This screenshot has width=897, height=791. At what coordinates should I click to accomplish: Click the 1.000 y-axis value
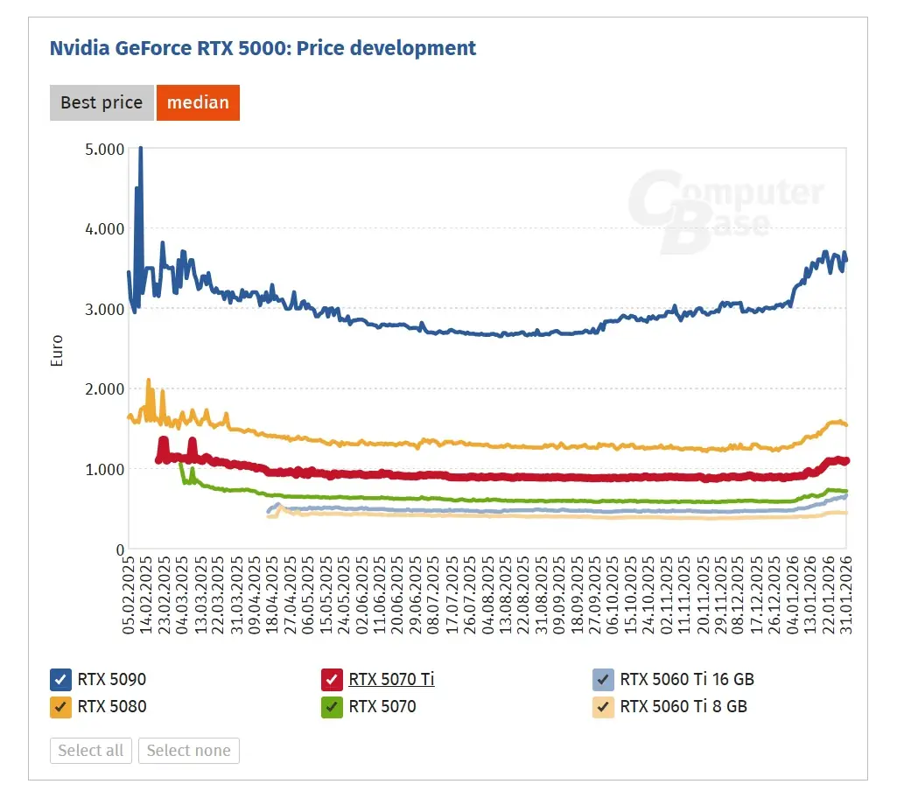[105, 470]
